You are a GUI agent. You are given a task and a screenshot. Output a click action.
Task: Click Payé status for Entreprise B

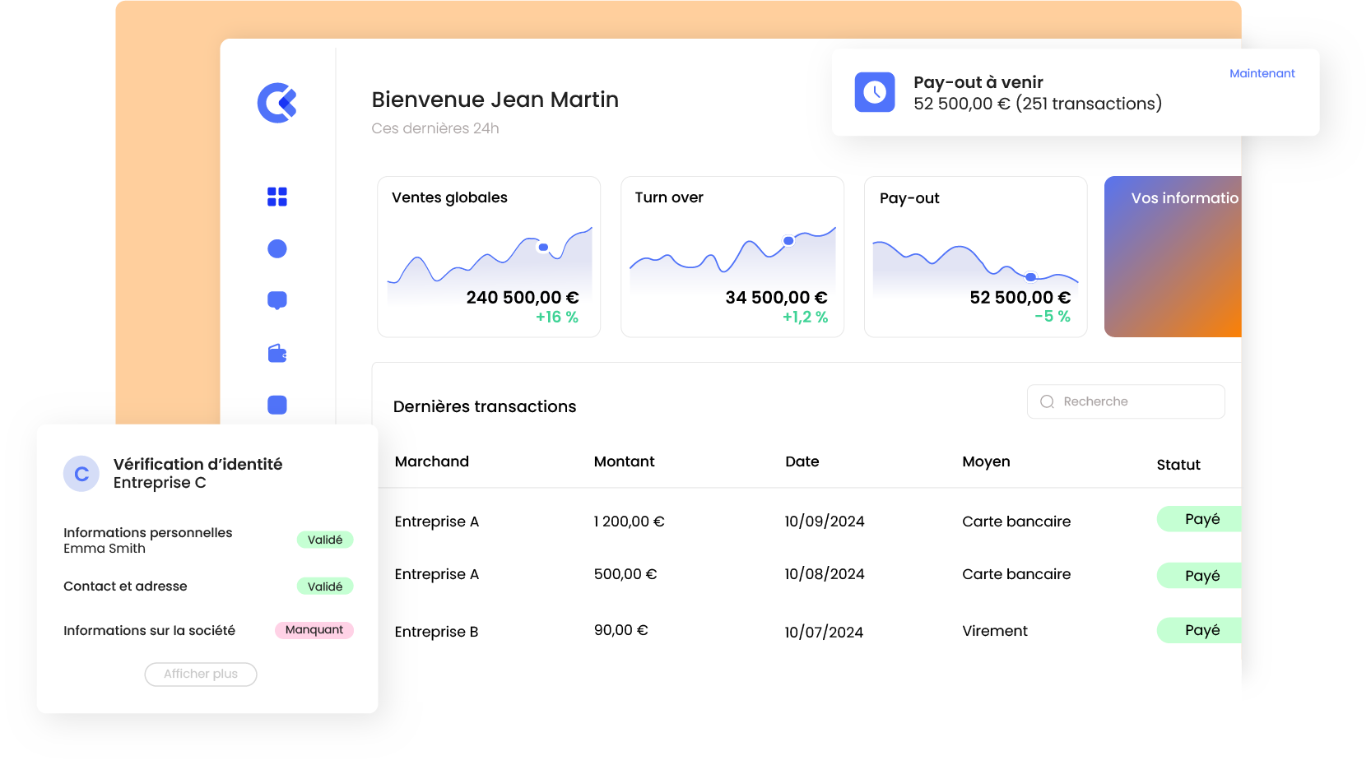tap(1201, 630)
